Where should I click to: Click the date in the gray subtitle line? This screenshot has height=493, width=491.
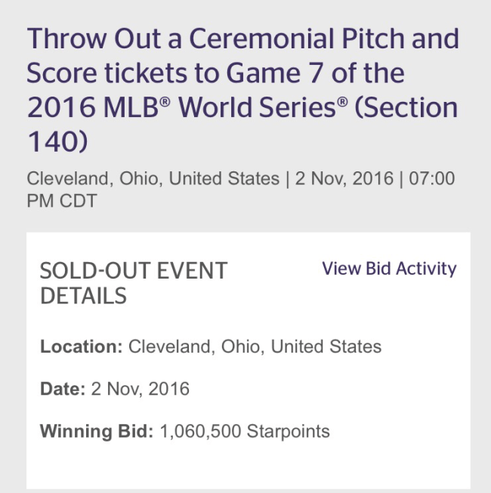[343, 179]
